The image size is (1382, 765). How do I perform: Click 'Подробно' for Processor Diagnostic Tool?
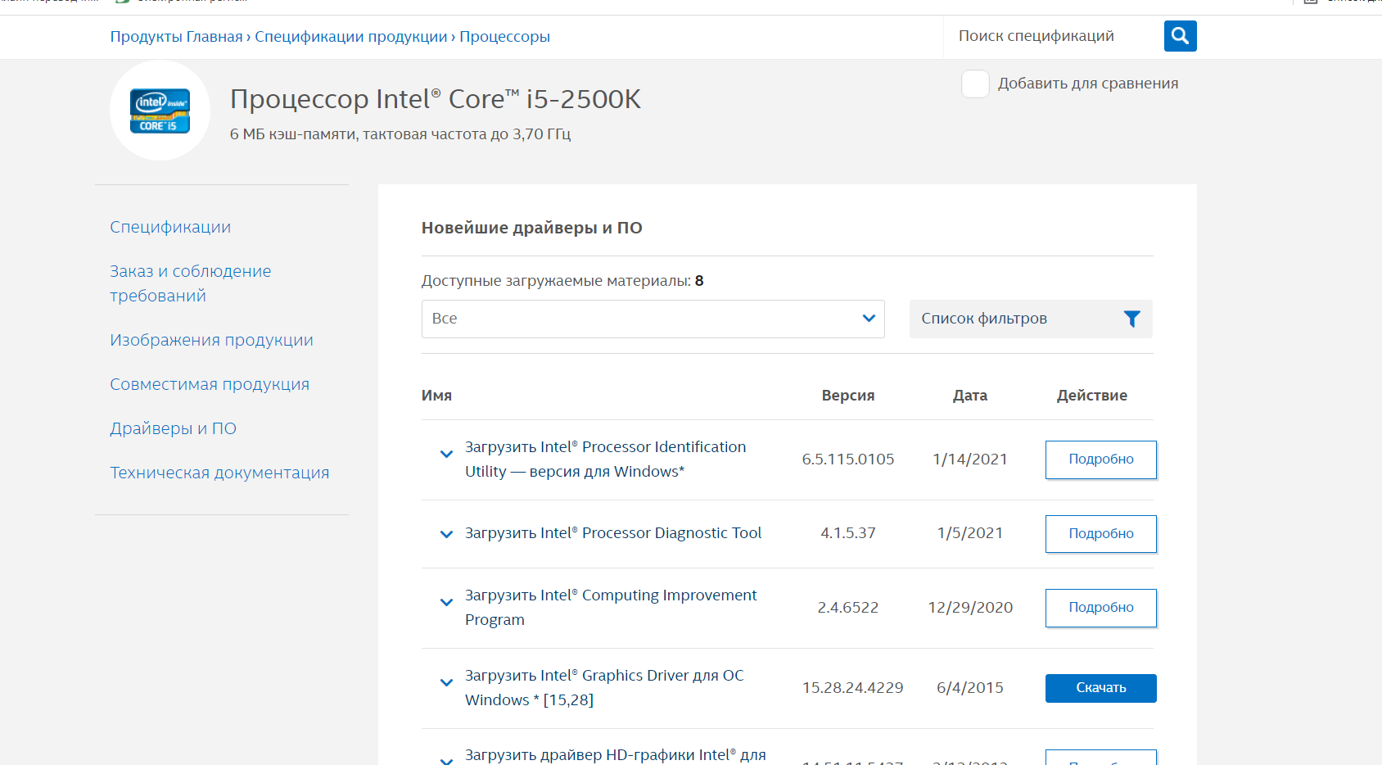tap(1100, 534)
